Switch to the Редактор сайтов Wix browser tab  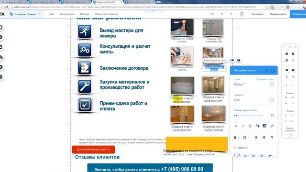107,2
